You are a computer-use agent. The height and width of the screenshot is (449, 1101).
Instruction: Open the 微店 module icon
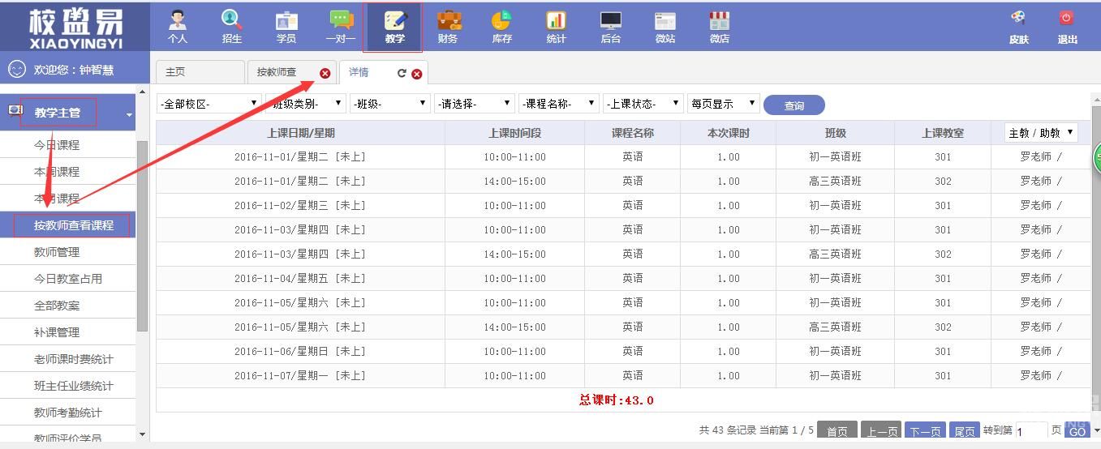(720, 27)
